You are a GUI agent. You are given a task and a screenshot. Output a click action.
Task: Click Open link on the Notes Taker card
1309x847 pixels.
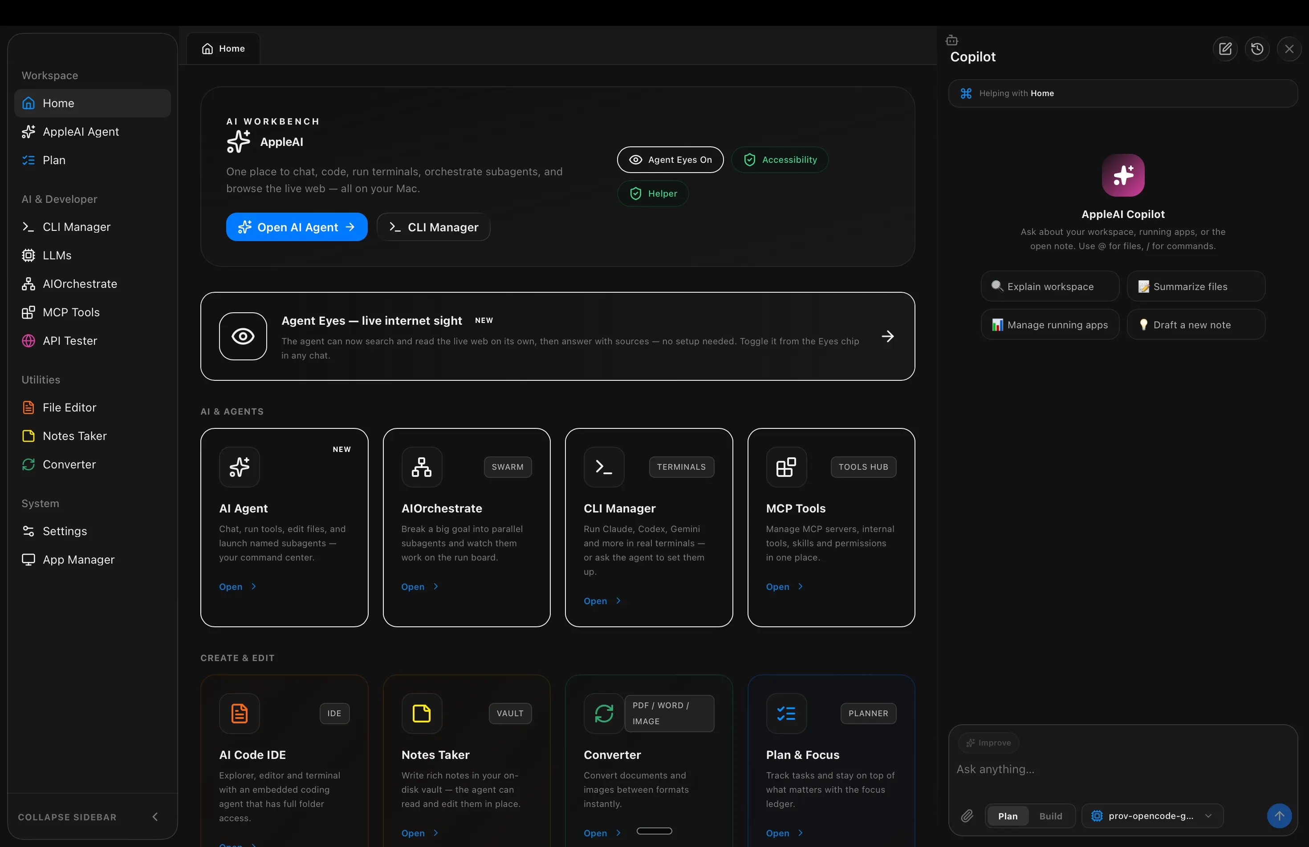tap(420, 833)
